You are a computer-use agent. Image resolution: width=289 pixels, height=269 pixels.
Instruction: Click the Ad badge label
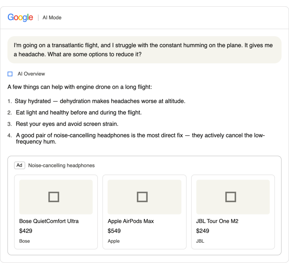tap(19, 165)
